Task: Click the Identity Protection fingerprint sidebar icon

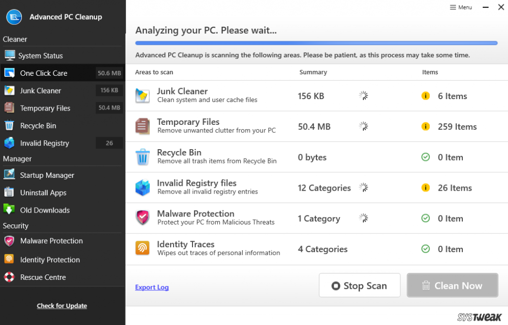Action: click(9, 259)
